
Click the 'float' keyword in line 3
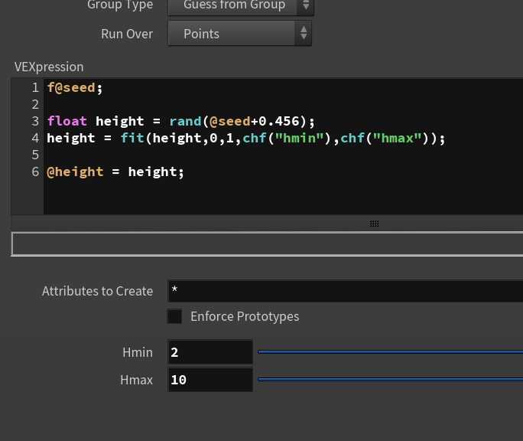tap(67, 121)
